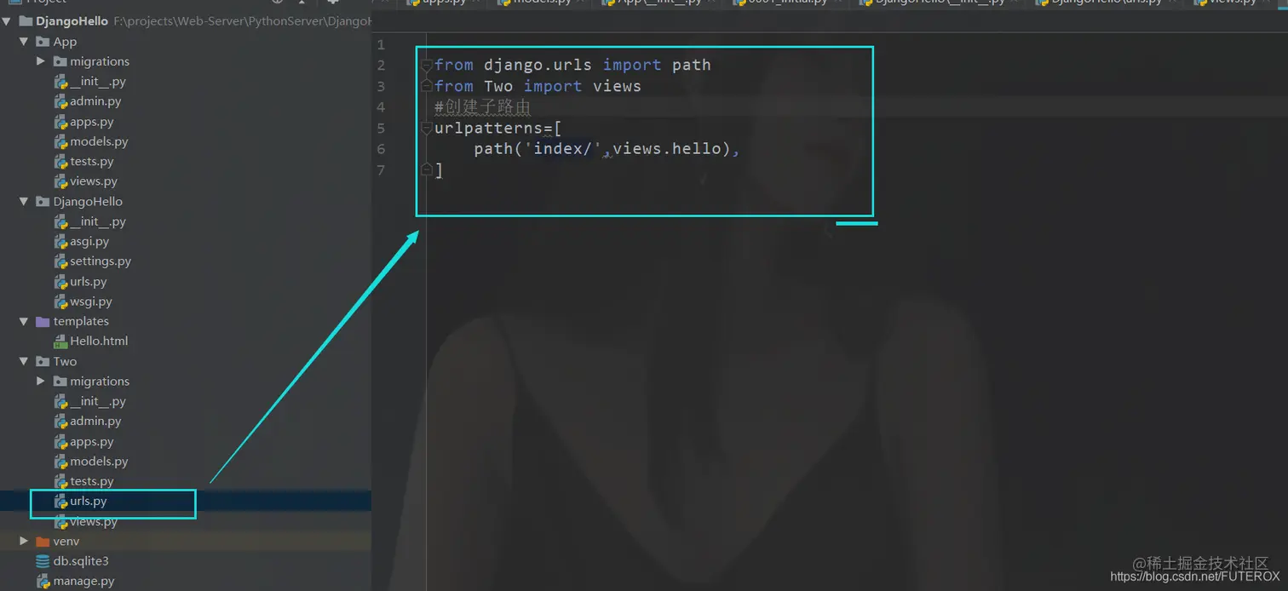Click the templates folder icon

(x=43, y=321)
